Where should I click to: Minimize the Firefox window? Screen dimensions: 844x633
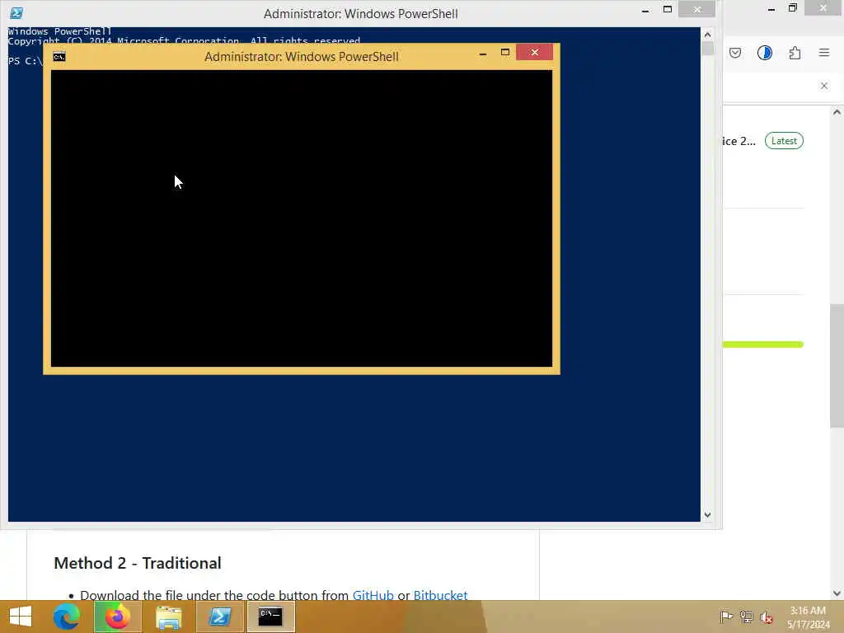[771, 8]
